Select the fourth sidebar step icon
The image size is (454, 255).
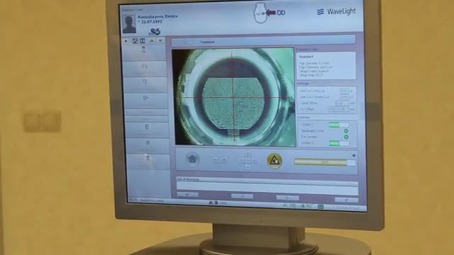click(145, 99)
